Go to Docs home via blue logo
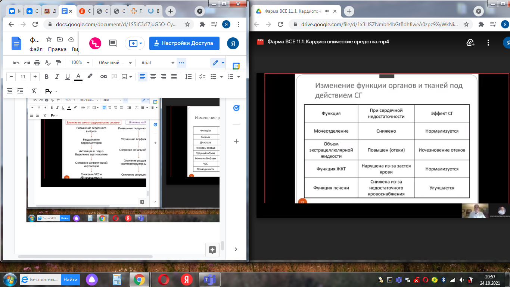 coord(16,43)
